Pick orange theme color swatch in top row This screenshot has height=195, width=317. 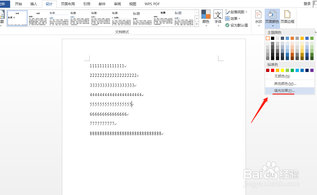[x=292, y=38]
